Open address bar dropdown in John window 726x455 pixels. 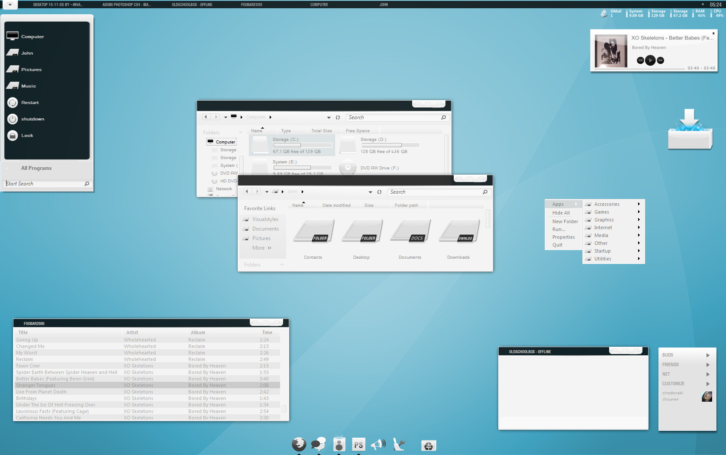pos(370,192)
